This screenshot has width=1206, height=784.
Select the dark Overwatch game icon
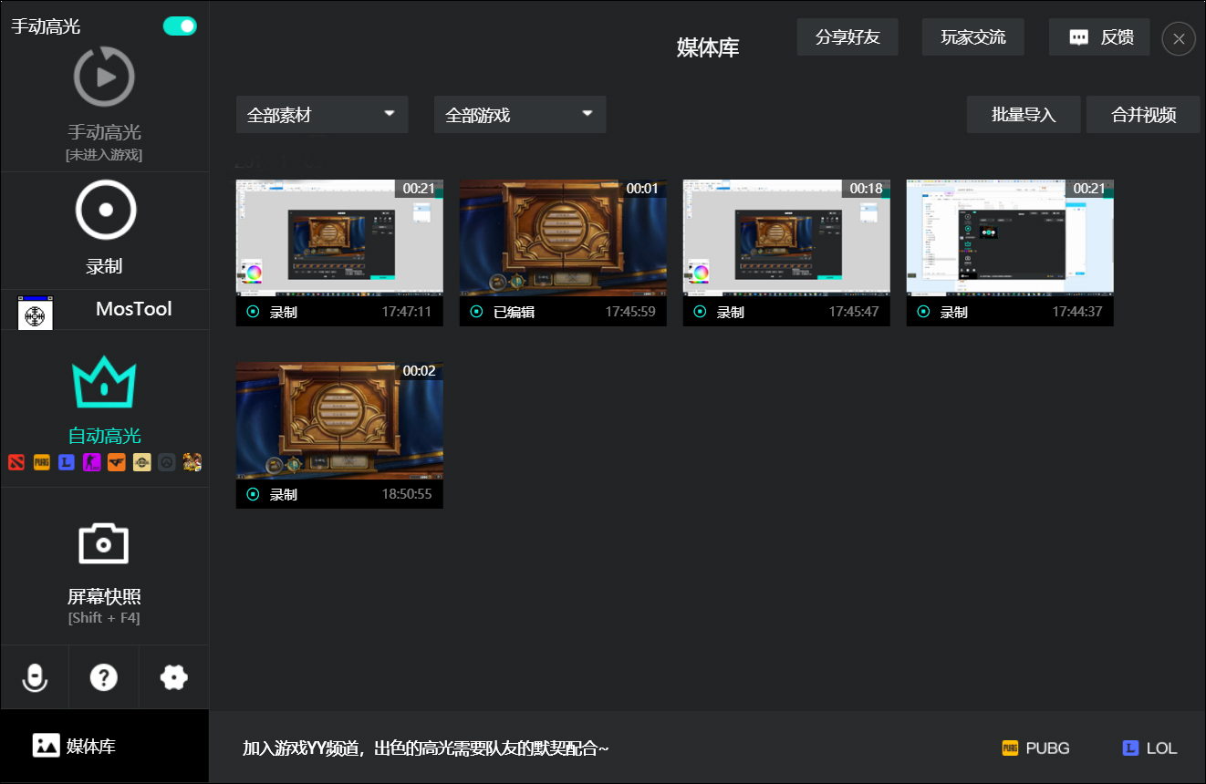166,461
